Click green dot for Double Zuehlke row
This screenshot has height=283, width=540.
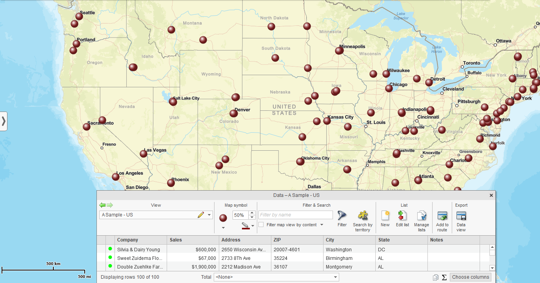coord(110,266)
